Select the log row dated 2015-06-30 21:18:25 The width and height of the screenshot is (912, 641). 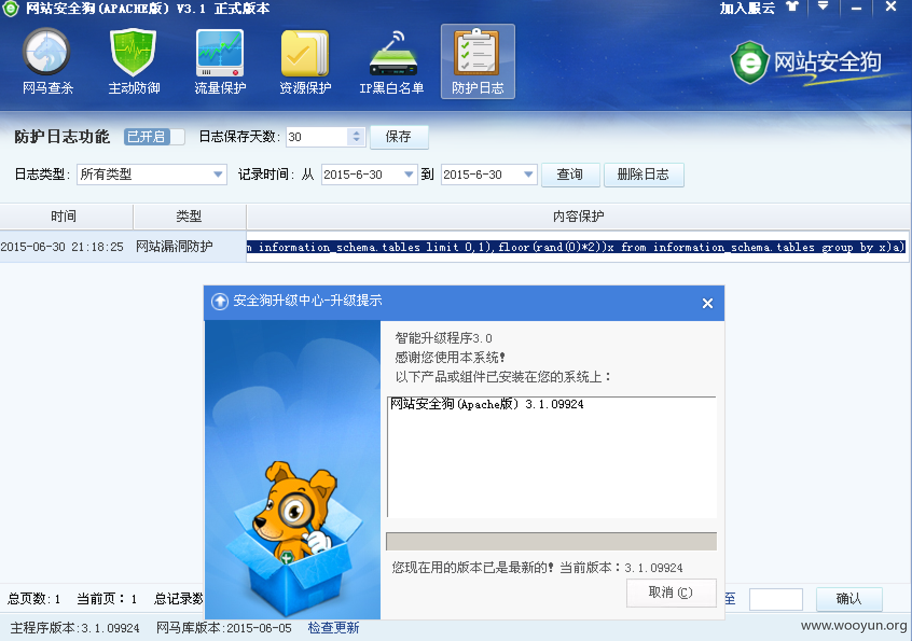pyautogui.click(x=455, y=247)
